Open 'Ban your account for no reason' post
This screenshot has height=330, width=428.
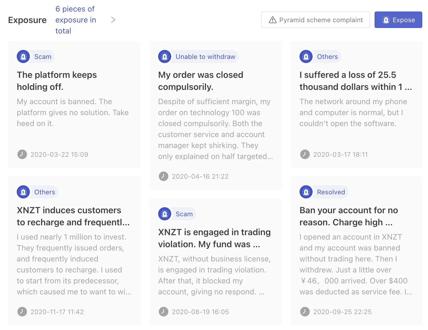pos(349,216)
